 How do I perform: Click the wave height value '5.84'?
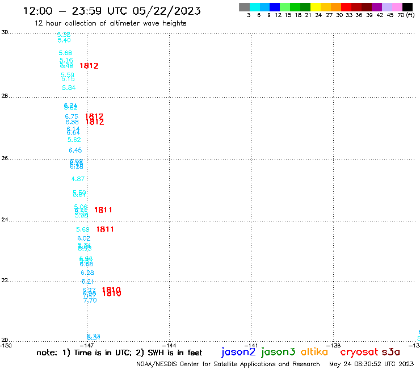[69, 87]
